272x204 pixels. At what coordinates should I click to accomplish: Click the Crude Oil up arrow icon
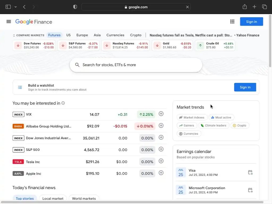click(x=200, y=45)
